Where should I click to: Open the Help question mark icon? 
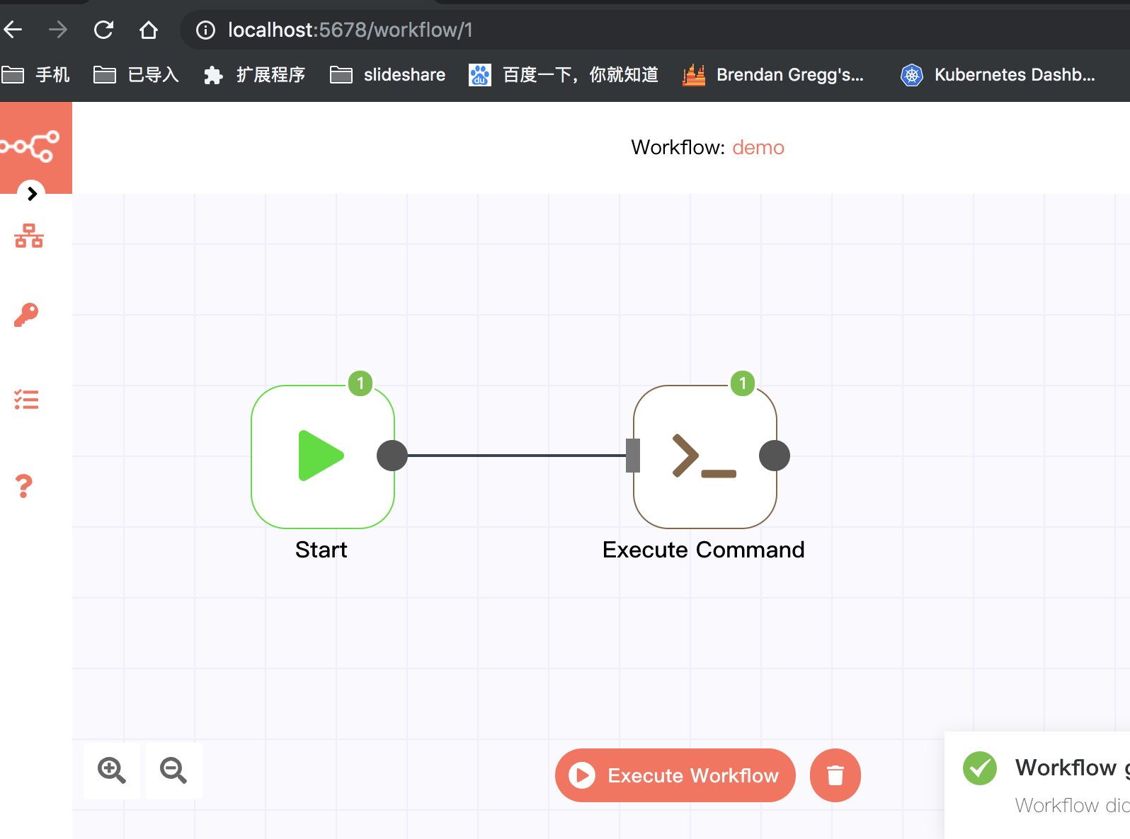(25, 486)
